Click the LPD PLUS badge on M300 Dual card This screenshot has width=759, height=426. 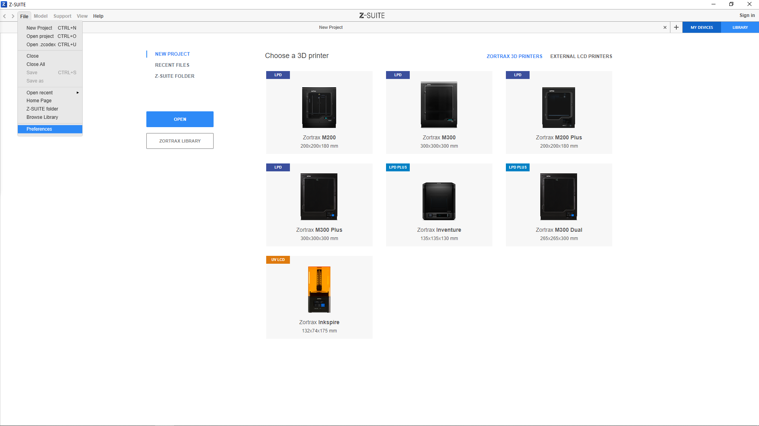point(518,167)
